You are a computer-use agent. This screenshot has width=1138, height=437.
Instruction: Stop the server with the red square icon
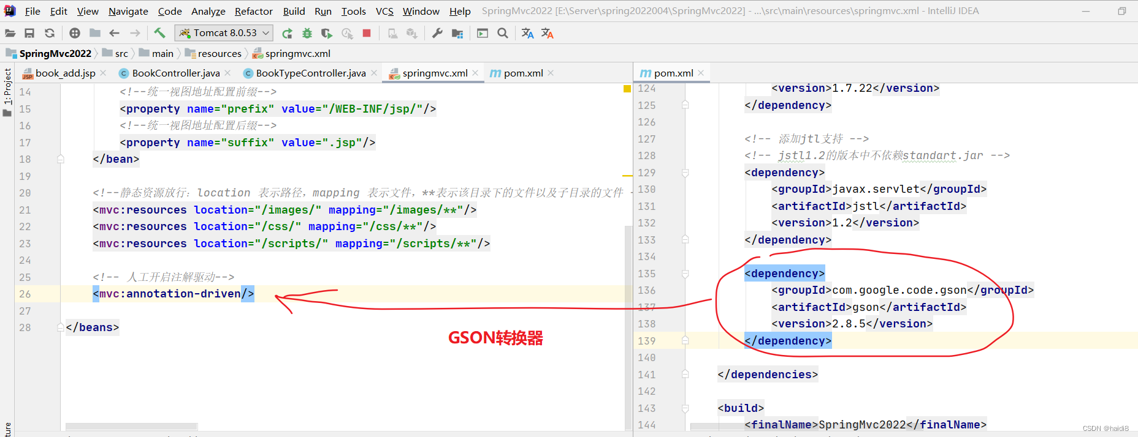[367, 33]
